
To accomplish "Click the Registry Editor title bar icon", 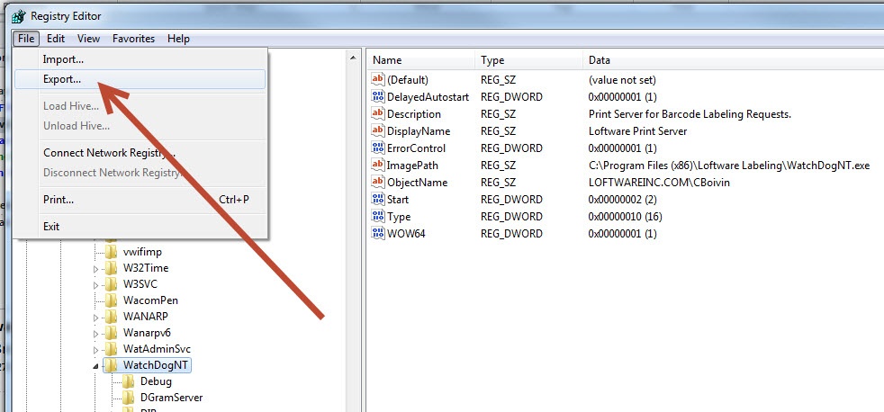I will (x=18, y=15).
